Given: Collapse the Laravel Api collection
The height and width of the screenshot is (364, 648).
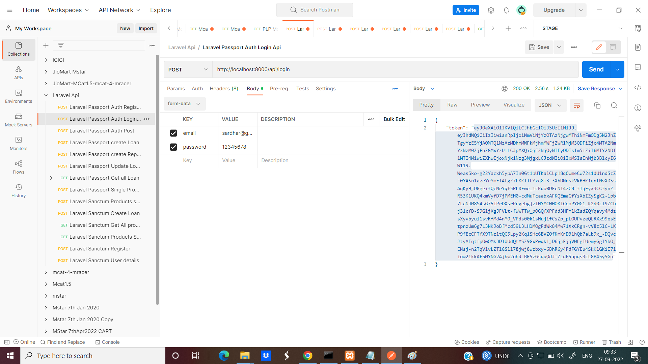Looking at the screenshot, I should 46,95.
